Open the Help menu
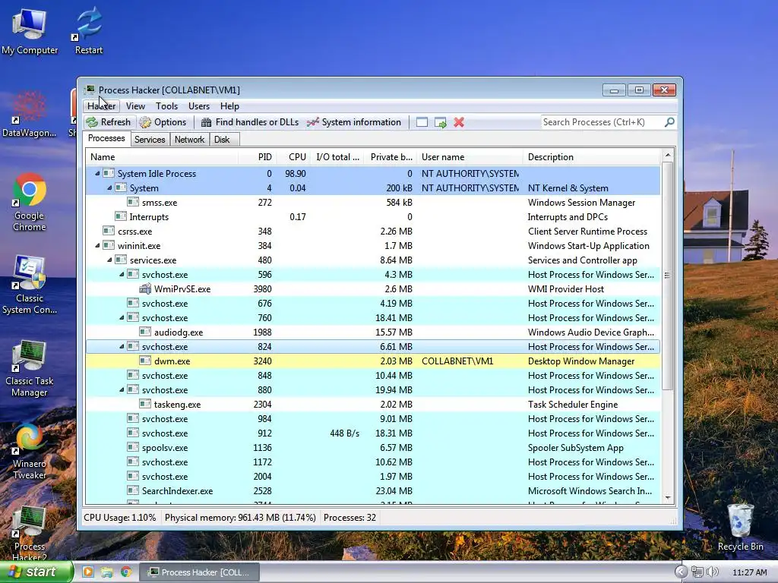The image size is (778, 583). [x=229, y=106]
